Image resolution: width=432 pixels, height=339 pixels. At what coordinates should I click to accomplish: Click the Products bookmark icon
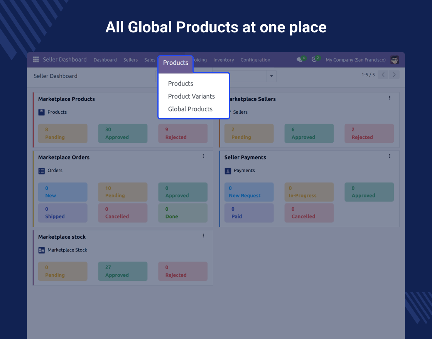click(x=41, y=112)
